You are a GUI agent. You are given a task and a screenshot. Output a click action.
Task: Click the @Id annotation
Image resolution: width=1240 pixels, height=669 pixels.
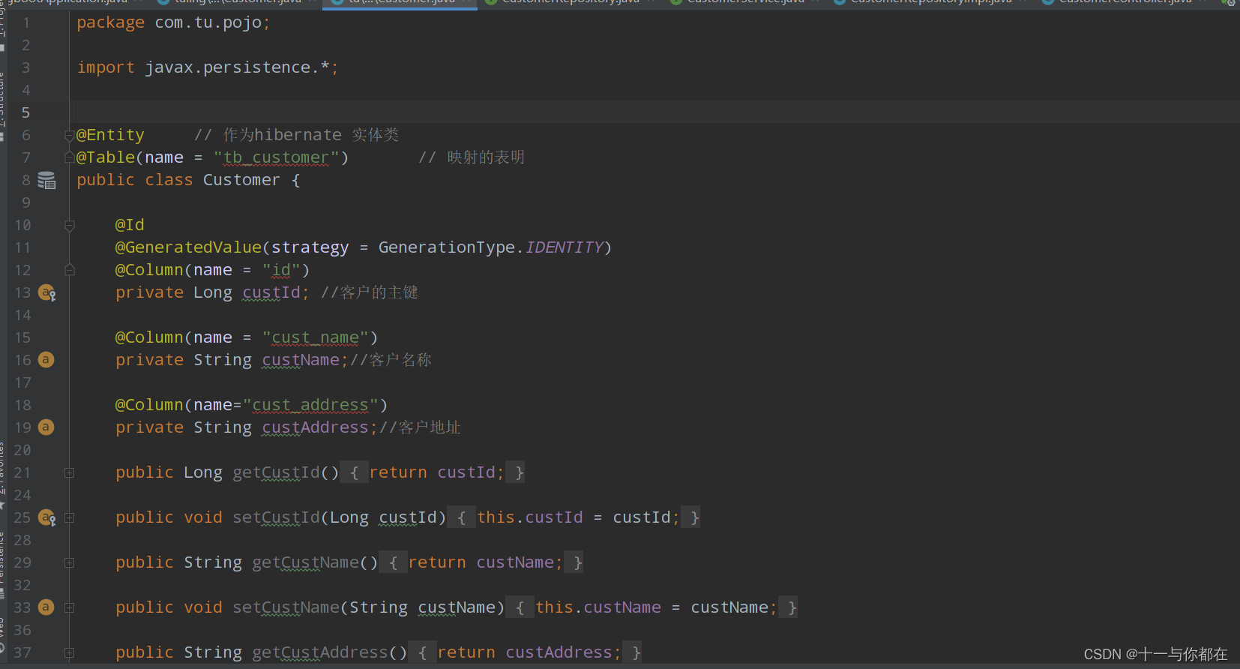[130, 225]
